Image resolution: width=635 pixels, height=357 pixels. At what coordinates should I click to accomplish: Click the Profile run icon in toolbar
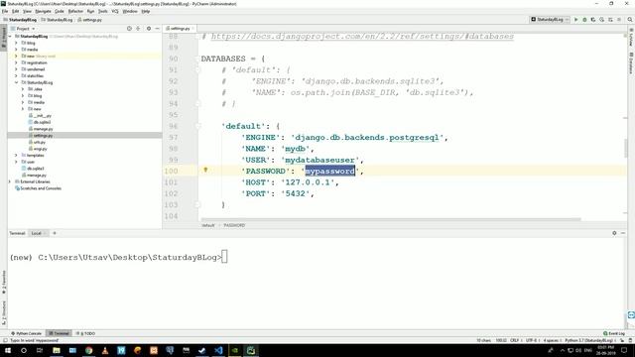coord(602,20)
